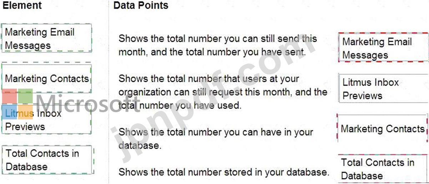
Task: Click the Litmus Inbox Previews answer box under Data Points
Action: click(383, 89)
